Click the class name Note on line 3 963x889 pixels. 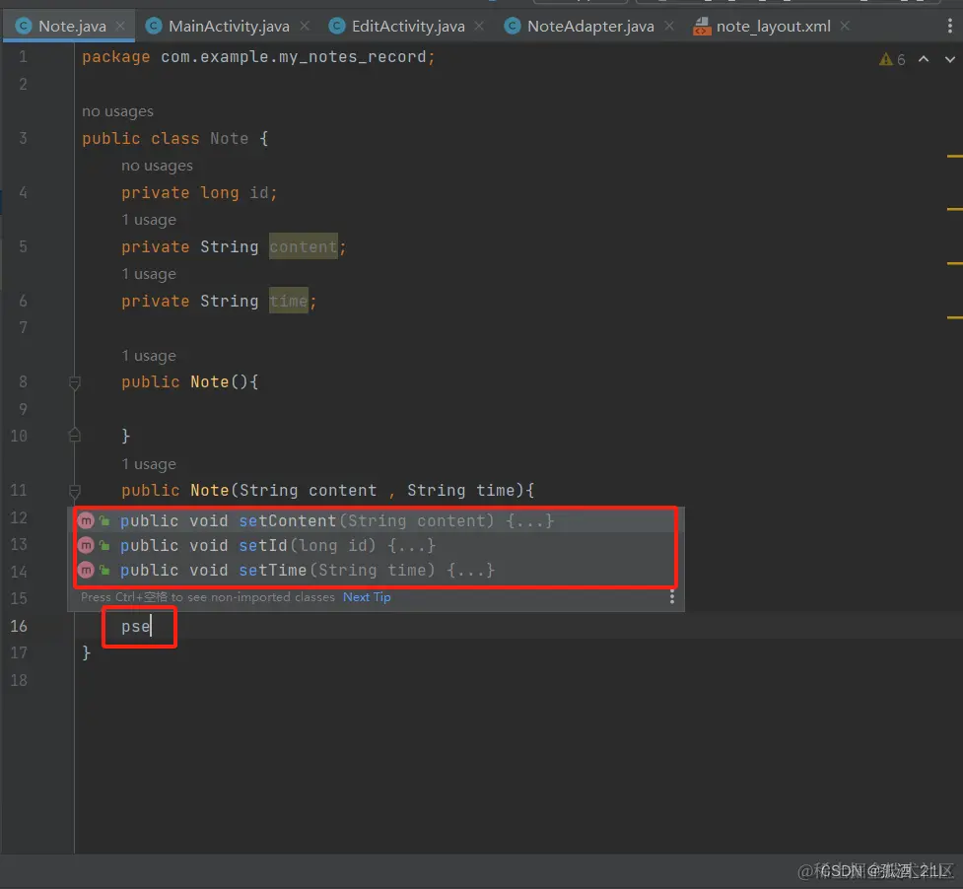229,139
